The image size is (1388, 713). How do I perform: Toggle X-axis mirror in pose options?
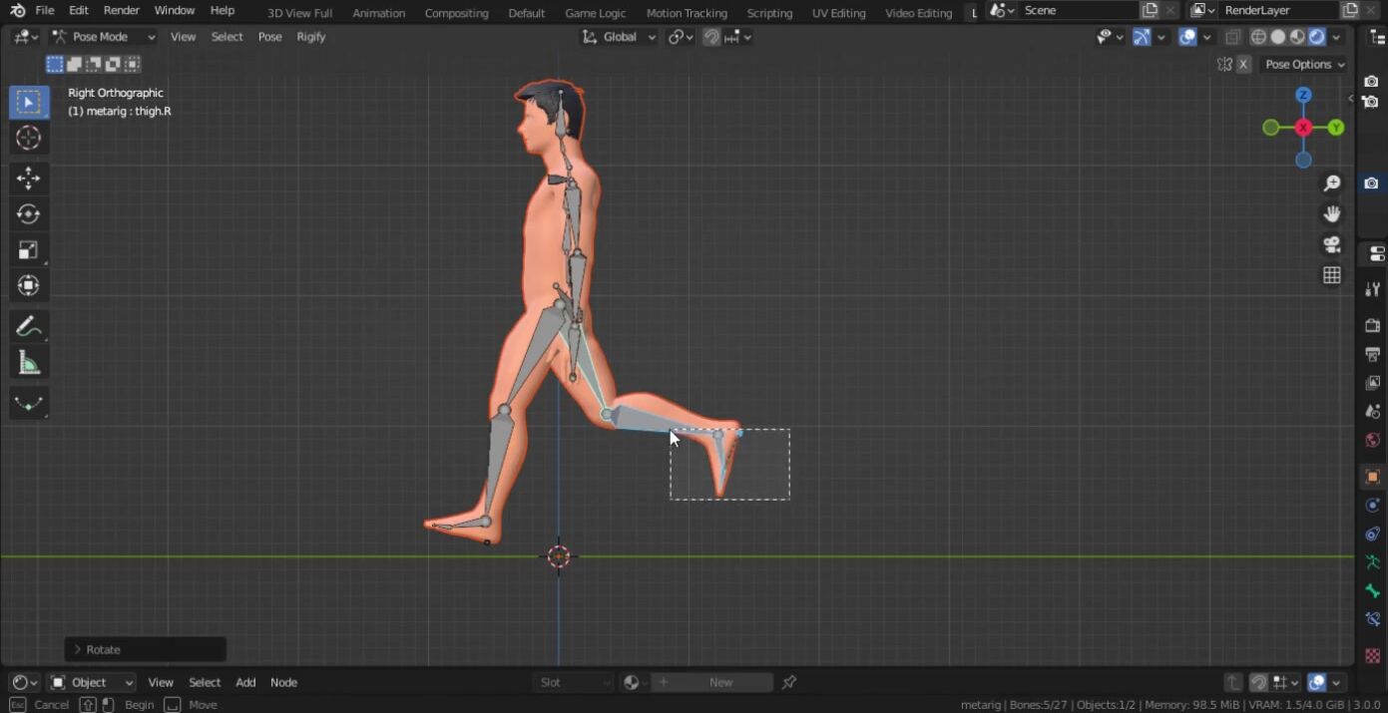(x=1243, y=64)
